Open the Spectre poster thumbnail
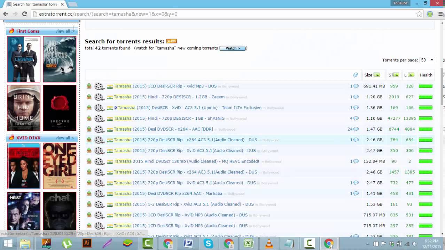 (60, 108)
